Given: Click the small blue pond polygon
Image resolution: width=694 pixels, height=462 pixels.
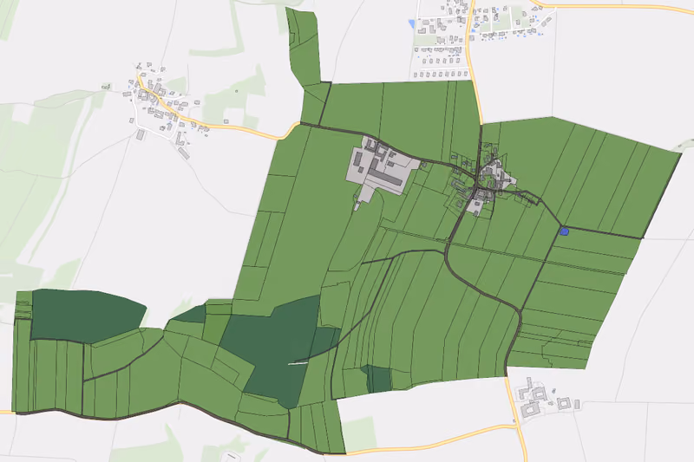Looking at the screenshot, I should click(564, 231).
